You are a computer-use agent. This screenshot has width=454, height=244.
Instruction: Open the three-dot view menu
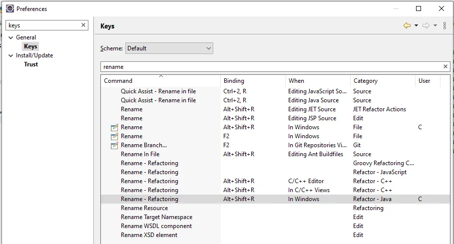tap(445, 25)
